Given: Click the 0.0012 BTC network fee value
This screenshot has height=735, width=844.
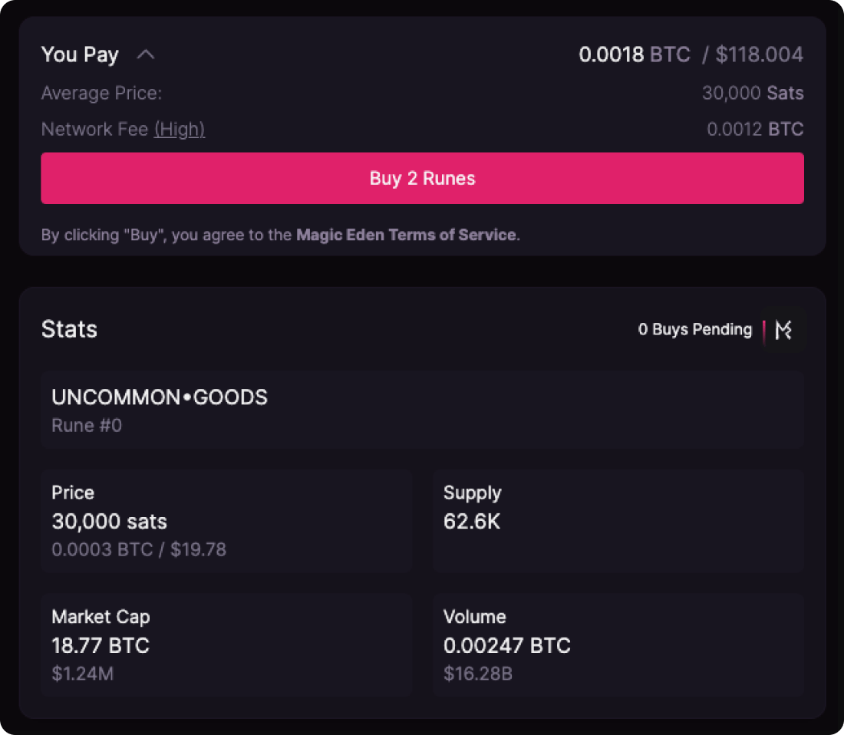Looking at the screenshot, I should coord(754,130).
